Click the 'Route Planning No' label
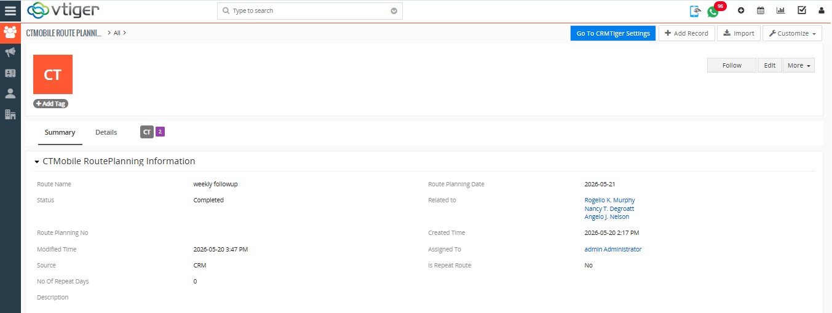This screenshot has height=313, width=832. [x=63, y=233]
